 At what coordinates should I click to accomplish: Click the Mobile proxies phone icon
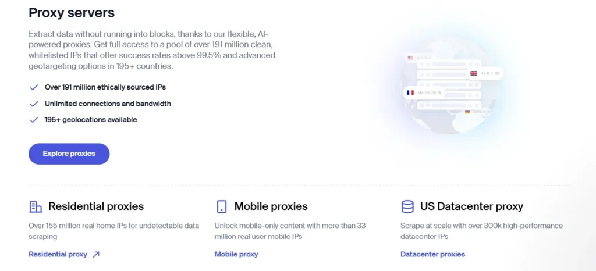click(222, 206)
